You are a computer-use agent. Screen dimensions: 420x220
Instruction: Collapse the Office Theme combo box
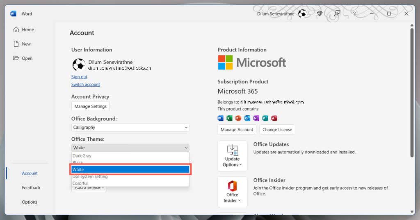click(130, 148)
